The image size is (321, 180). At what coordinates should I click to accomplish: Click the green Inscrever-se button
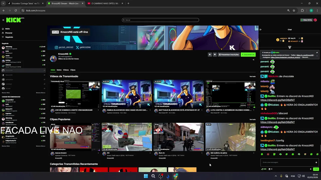click(248, 54)
